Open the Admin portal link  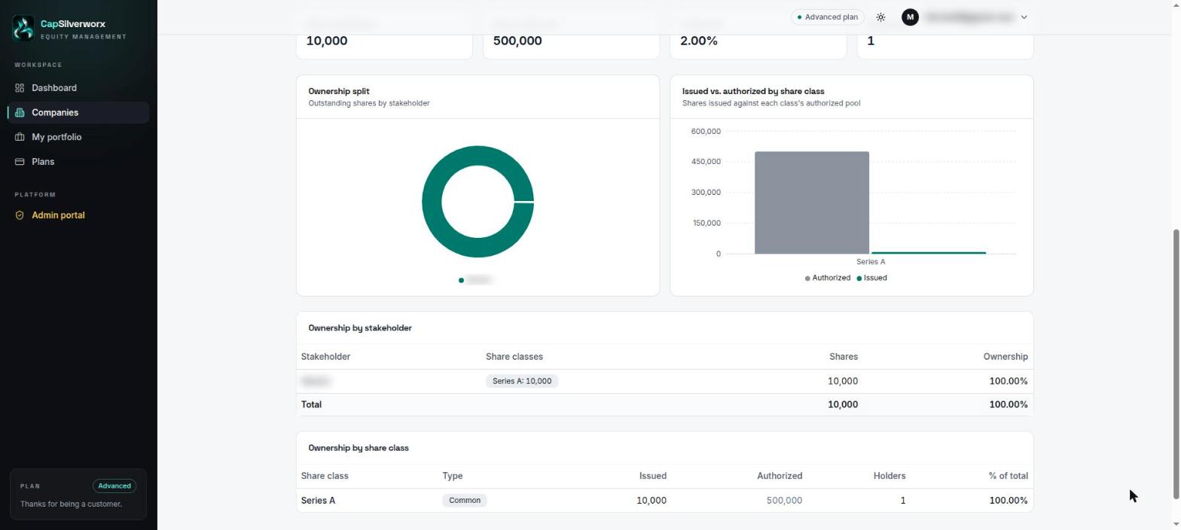pyautogui.click(x=78, y=215)
